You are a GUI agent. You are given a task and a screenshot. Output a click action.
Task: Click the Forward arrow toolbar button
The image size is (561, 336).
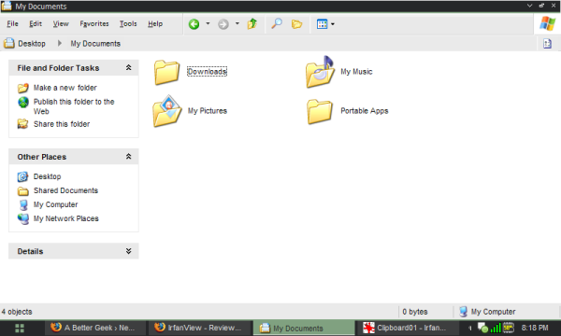click(x=223, y=24)
